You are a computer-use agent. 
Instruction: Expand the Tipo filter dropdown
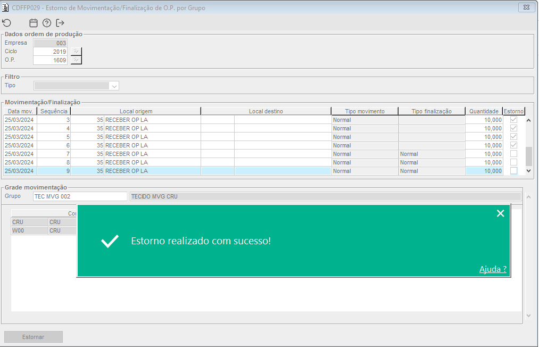pos(114,86)
